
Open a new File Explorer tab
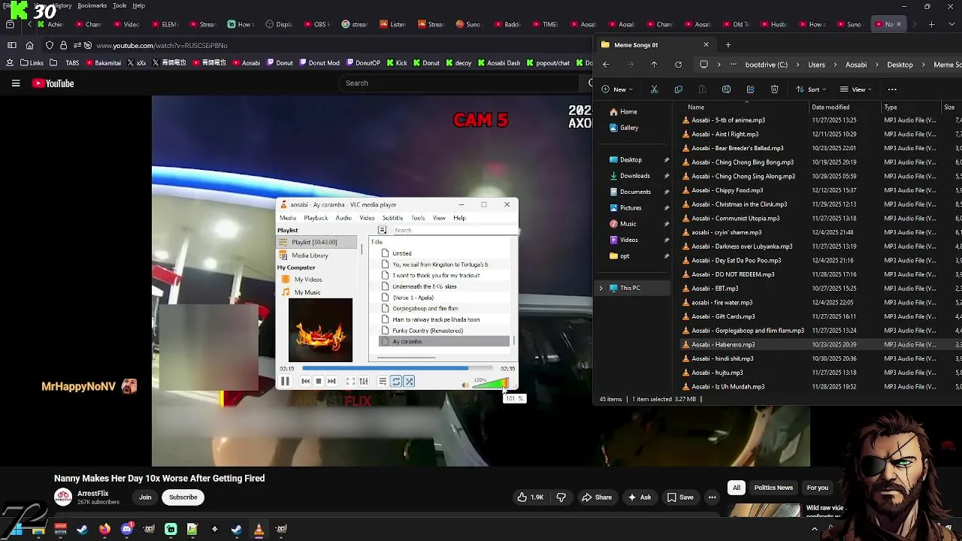728,45
